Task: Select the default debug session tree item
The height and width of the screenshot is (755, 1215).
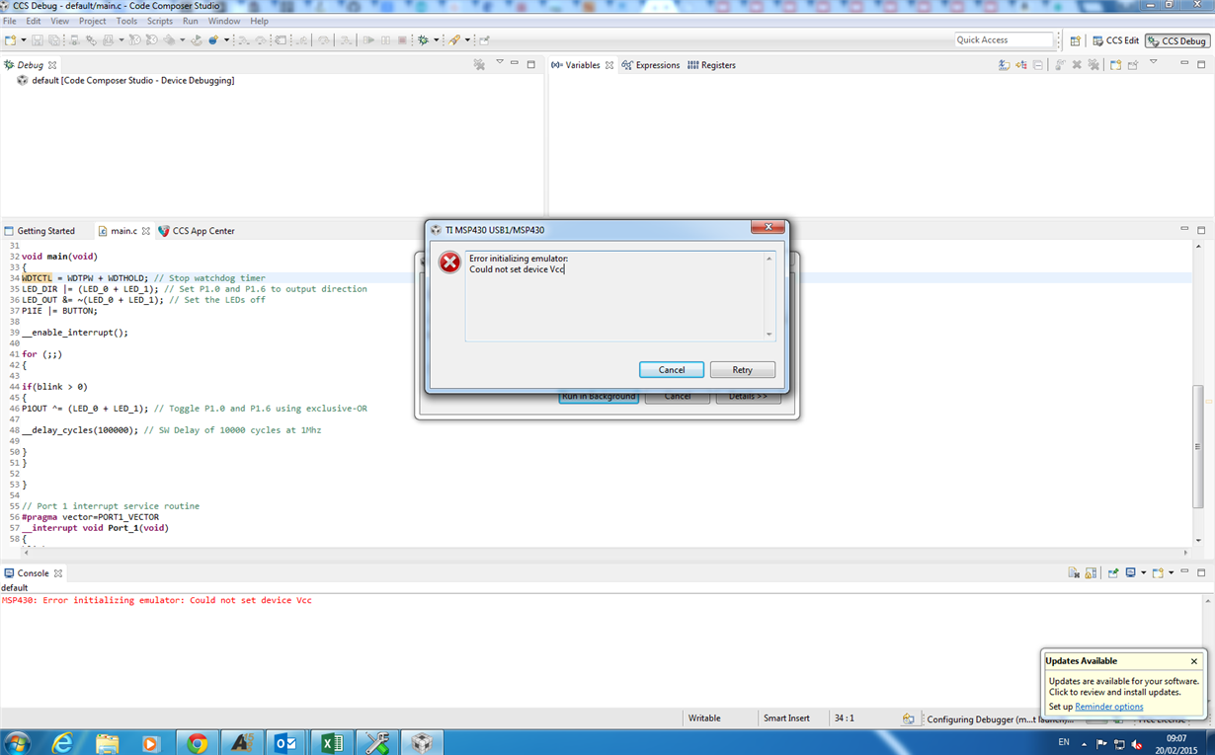Action: [x=124, y=81]
